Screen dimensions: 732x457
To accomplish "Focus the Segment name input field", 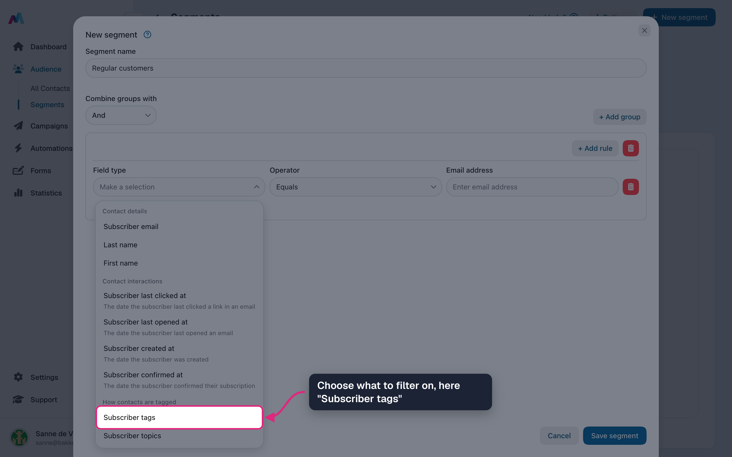I will point(366,68).
